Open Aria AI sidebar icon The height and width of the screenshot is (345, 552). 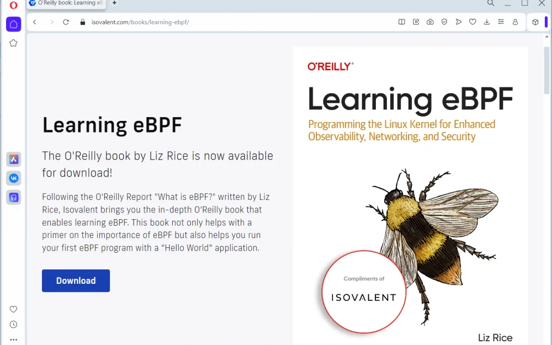[14, 160]
